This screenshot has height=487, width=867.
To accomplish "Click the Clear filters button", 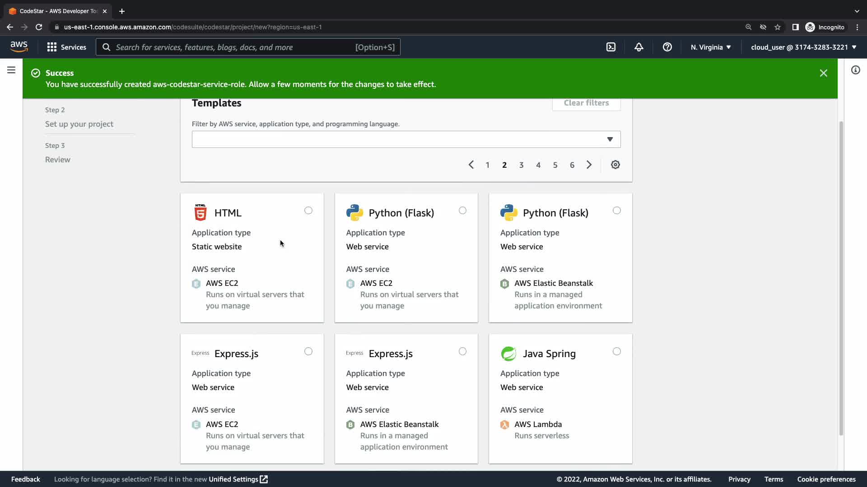I will click(586, 103).
